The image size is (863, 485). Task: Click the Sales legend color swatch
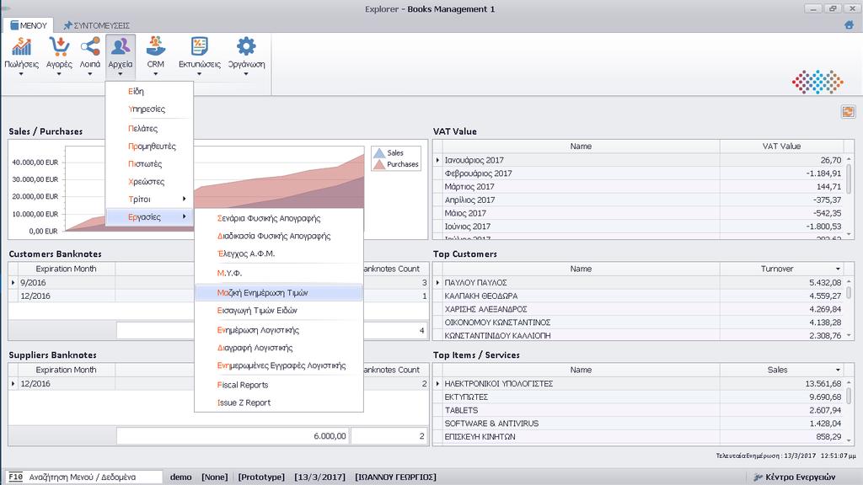378,153
